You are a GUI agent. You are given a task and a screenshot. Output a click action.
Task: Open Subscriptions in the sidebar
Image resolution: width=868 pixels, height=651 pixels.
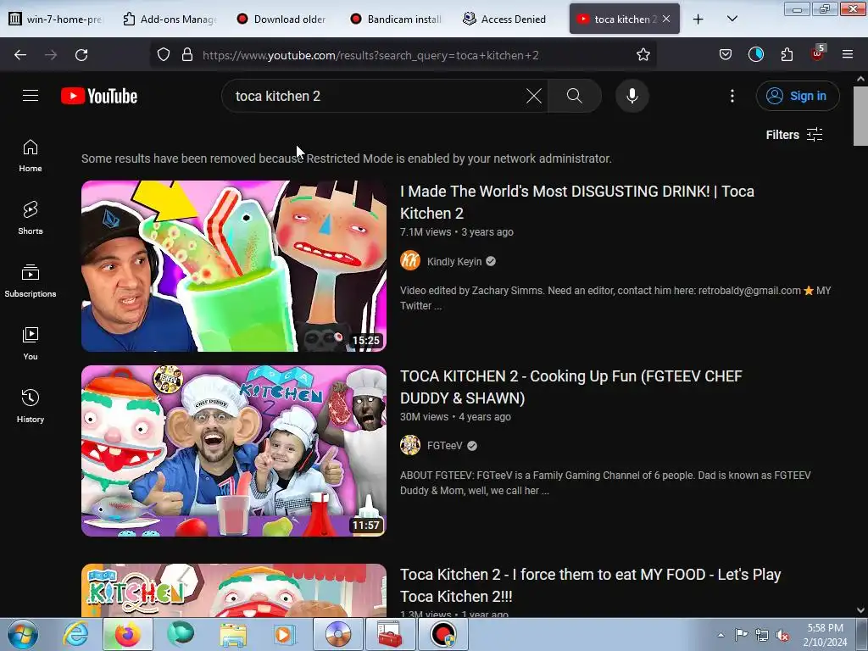31,281
